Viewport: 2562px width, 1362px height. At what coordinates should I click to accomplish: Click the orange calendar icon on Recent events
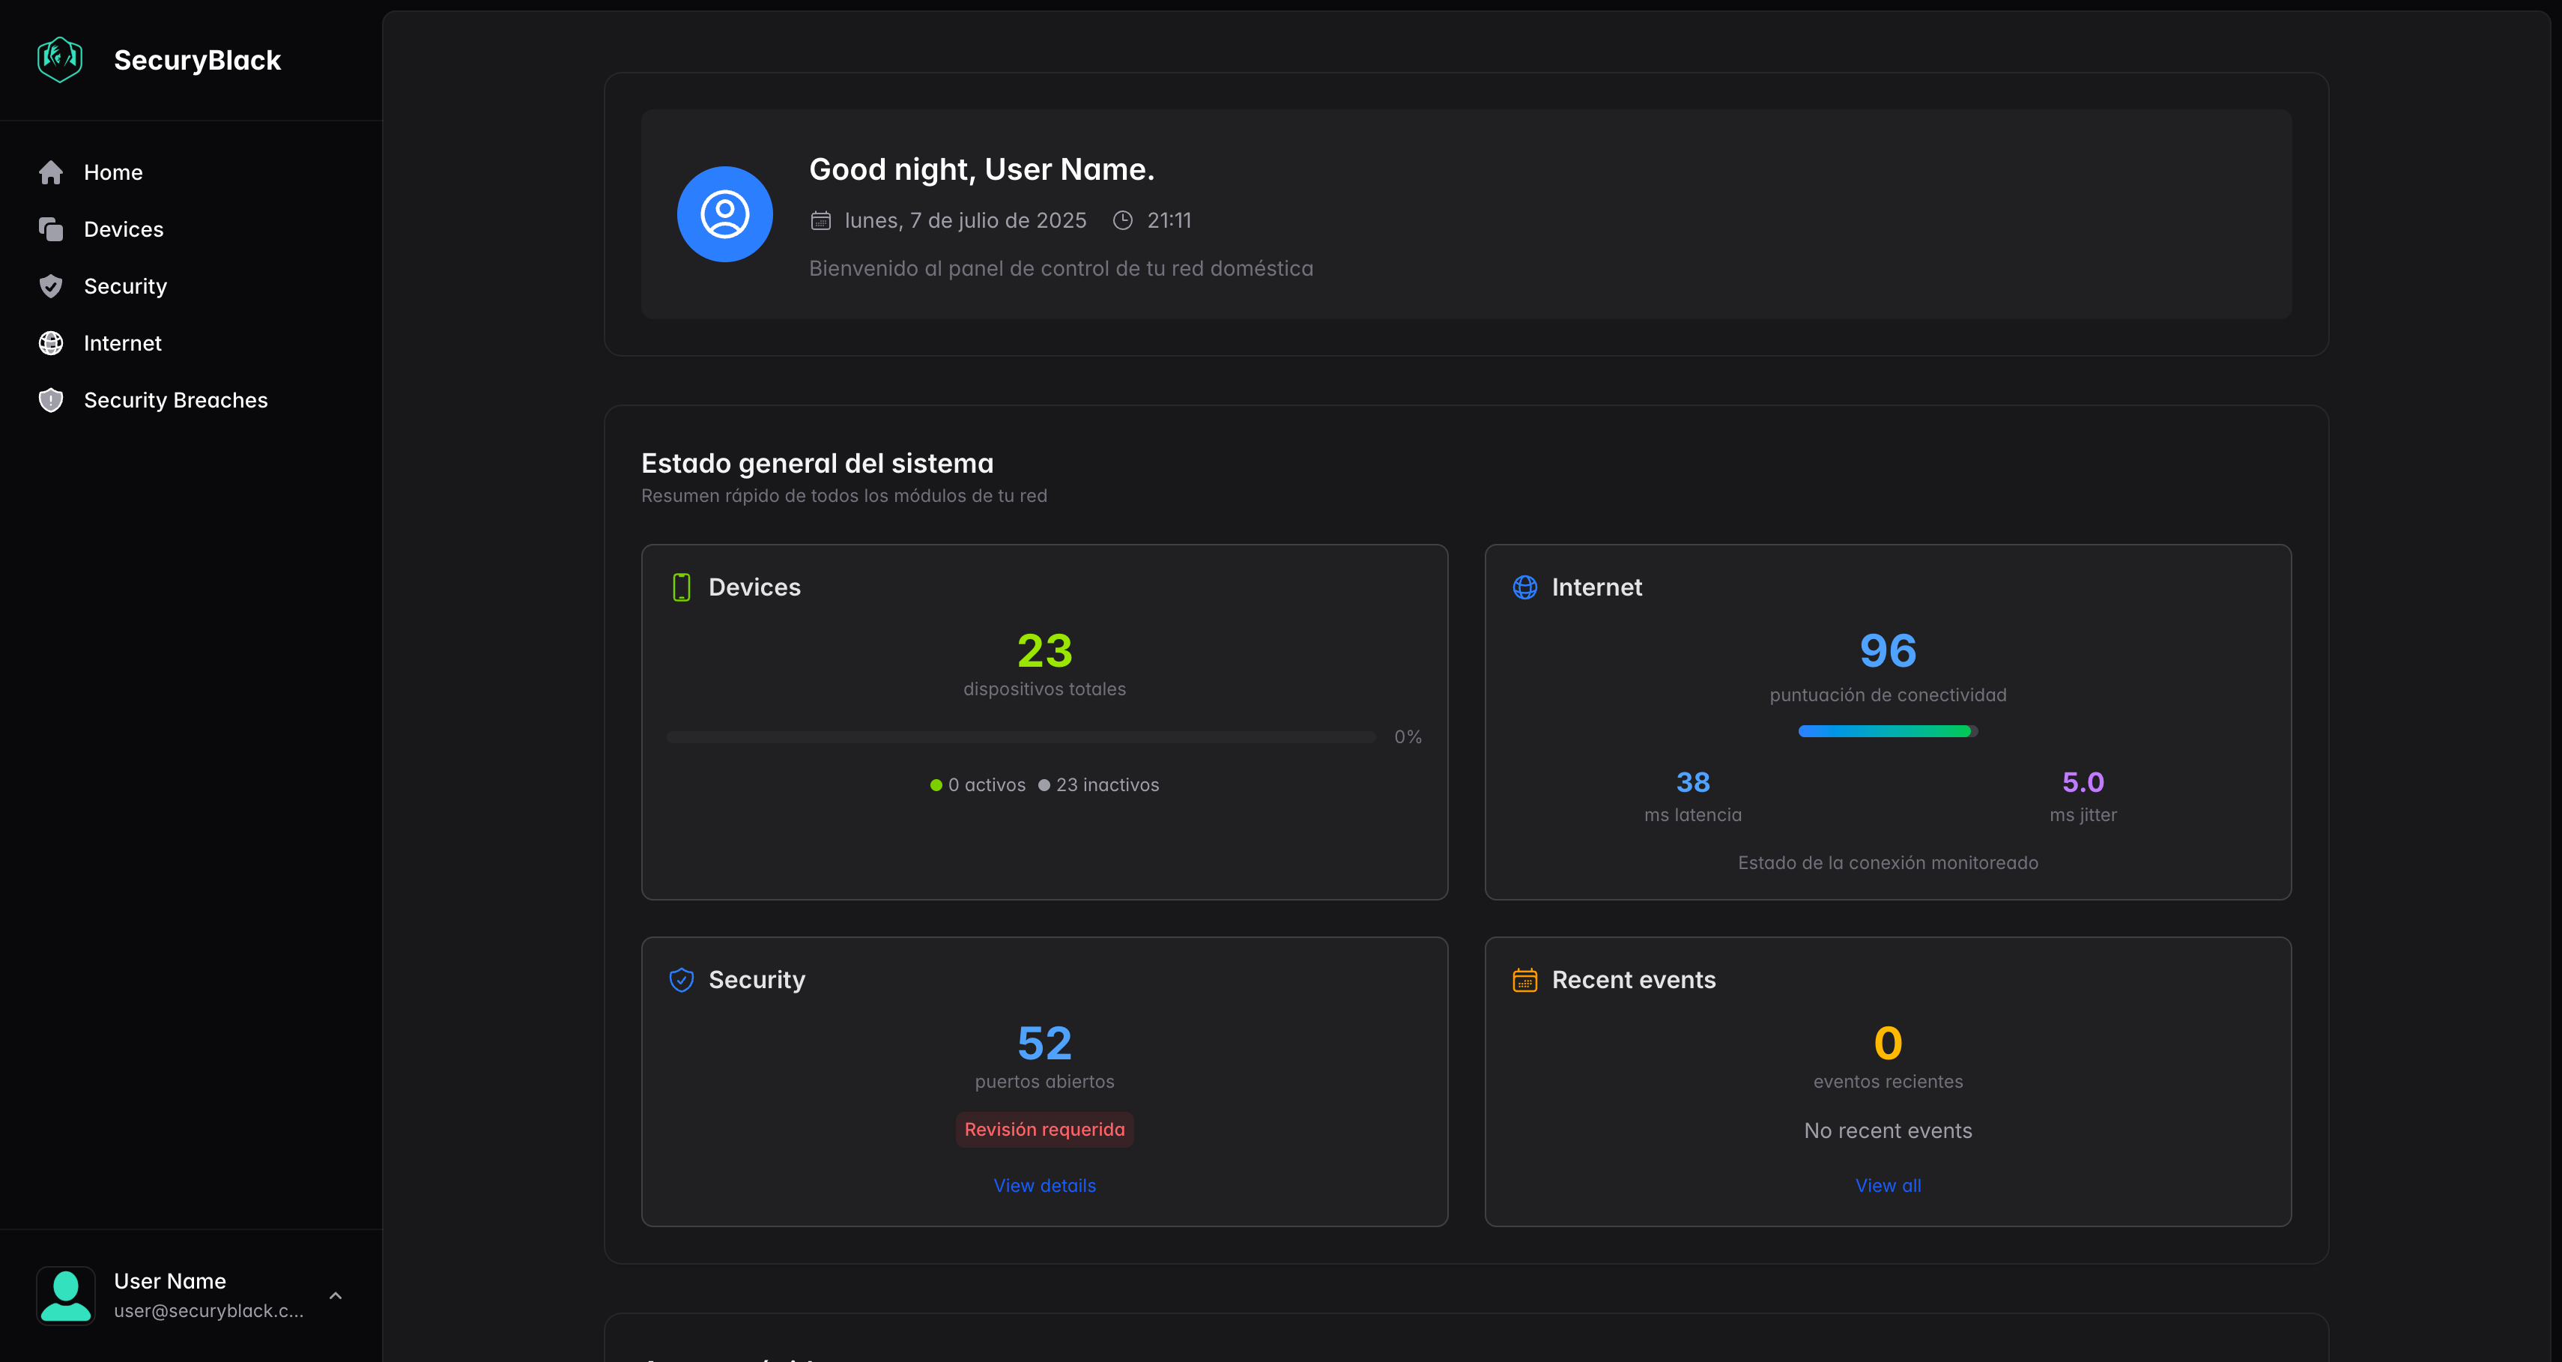pyautogui.click(x=1524, y=980)
